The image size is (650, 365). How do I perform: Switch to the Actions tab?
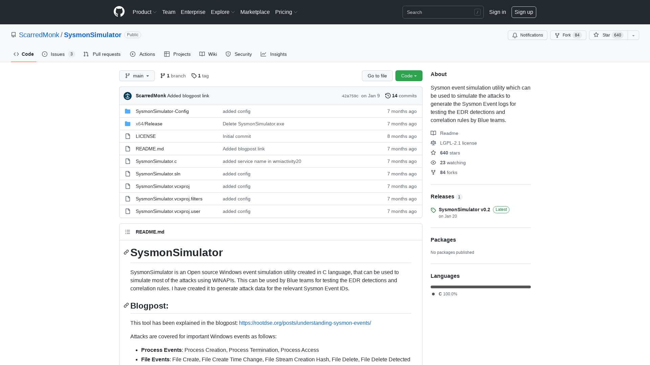click(143, 54)
